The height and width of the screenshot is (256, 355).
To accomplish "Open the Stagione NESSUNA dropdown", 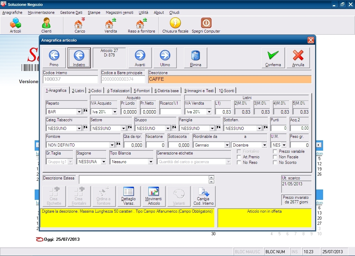I will tap(103, 162).
